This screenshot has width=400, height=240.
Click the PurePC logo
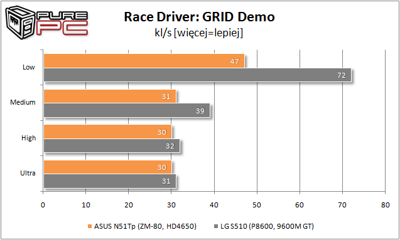46,23
